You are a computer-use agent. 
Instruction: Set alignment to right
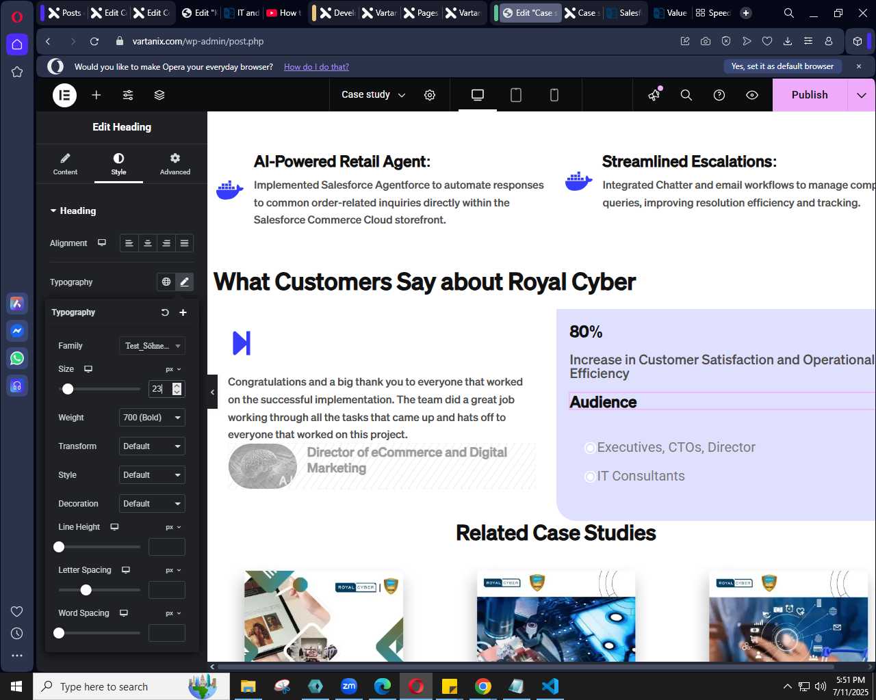click(166, 243)
